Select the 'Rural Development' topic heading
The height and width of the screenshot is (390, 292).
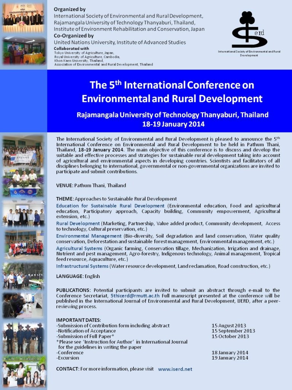pyautogui.click(x=78, y=223)
